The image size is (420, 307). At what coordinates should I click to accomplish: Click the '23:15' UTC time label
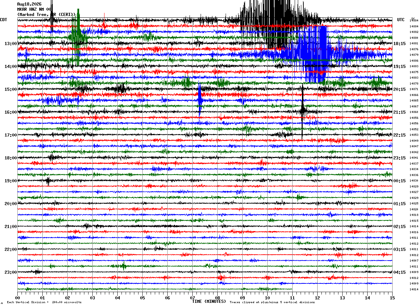pyautogui.click(x=400, y=158)
